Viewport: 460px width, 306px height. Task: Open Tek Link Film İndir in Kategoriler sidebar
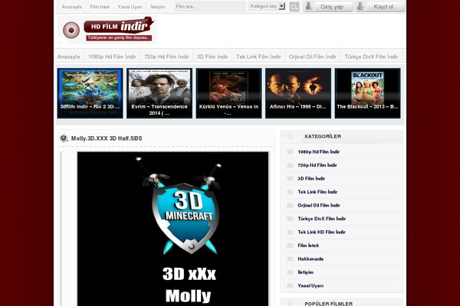click(317, 192)
